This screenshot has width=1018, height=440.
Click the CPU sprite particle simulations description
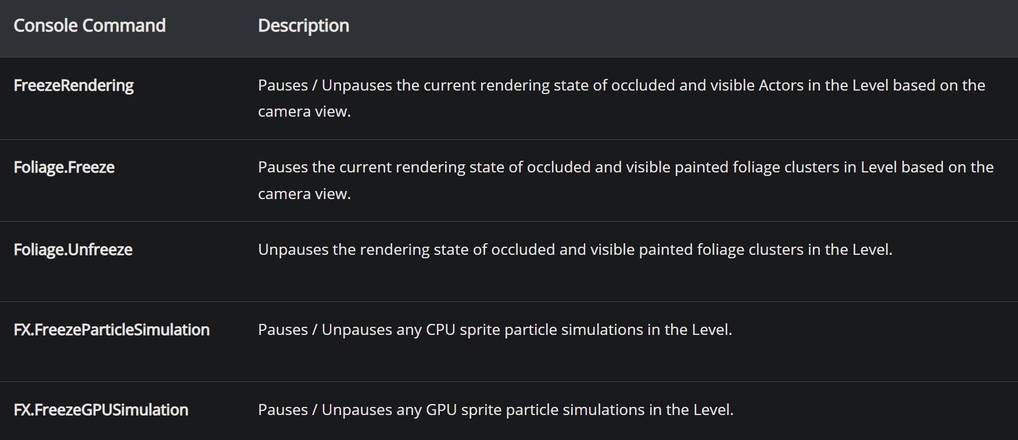[x=495, y=330]
